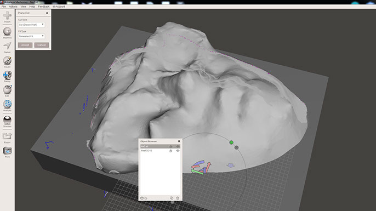The width and height of the screenshot is (376, 211).
Task: Open the Meshmix tool
Action: coord(7,33)
